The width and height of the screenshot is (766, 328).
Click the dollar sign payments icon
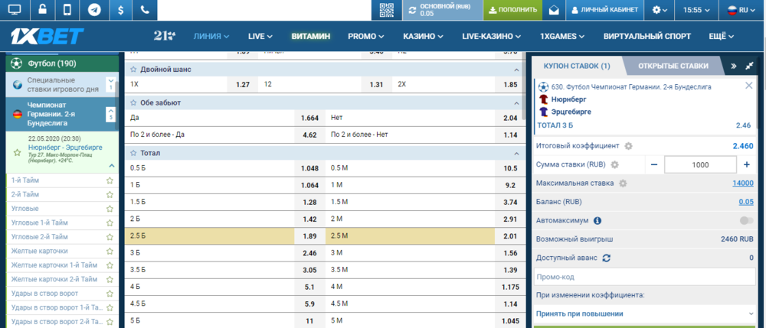(120, 10)
